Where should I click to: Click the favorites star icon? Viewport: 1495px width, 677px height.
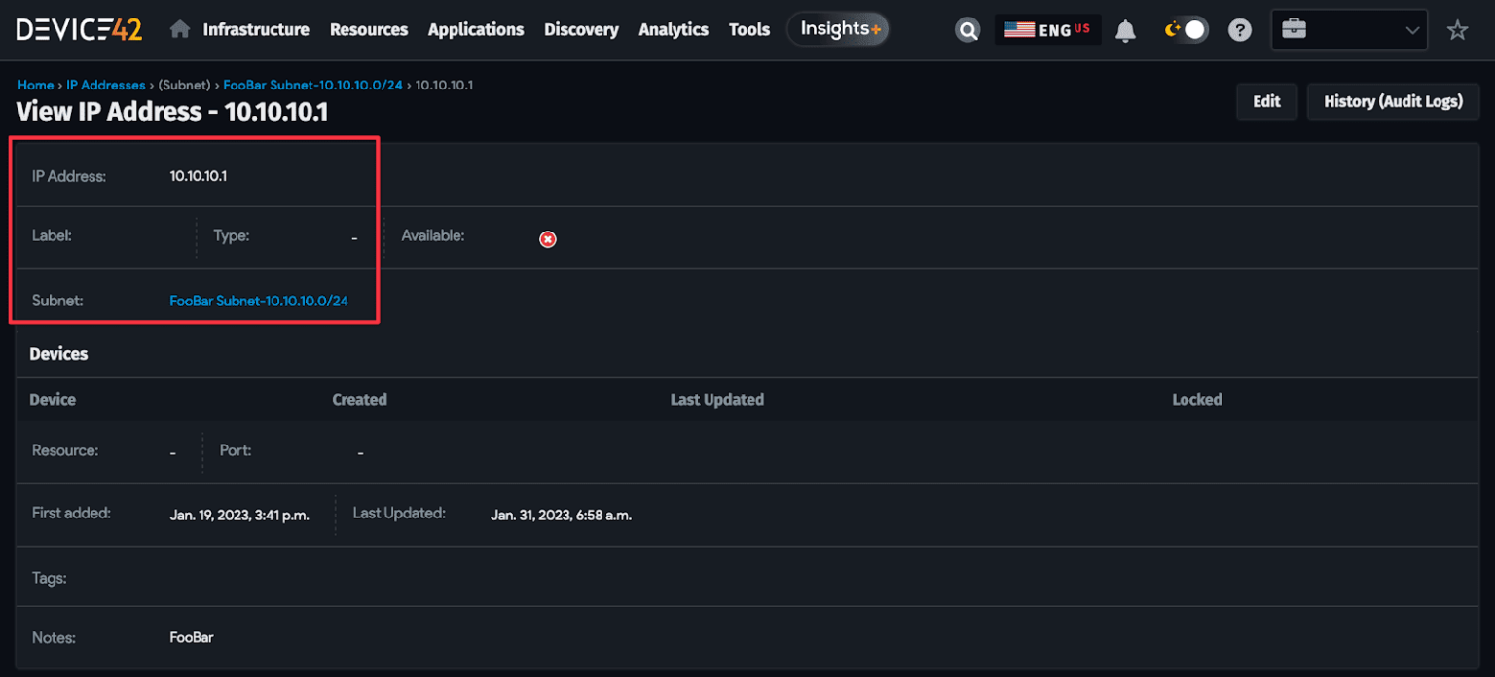[x=1457, y=29]
